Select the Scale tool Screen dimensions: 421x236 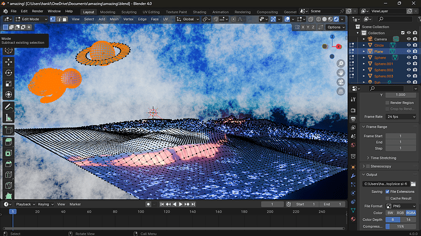click(x=9, y=84)
